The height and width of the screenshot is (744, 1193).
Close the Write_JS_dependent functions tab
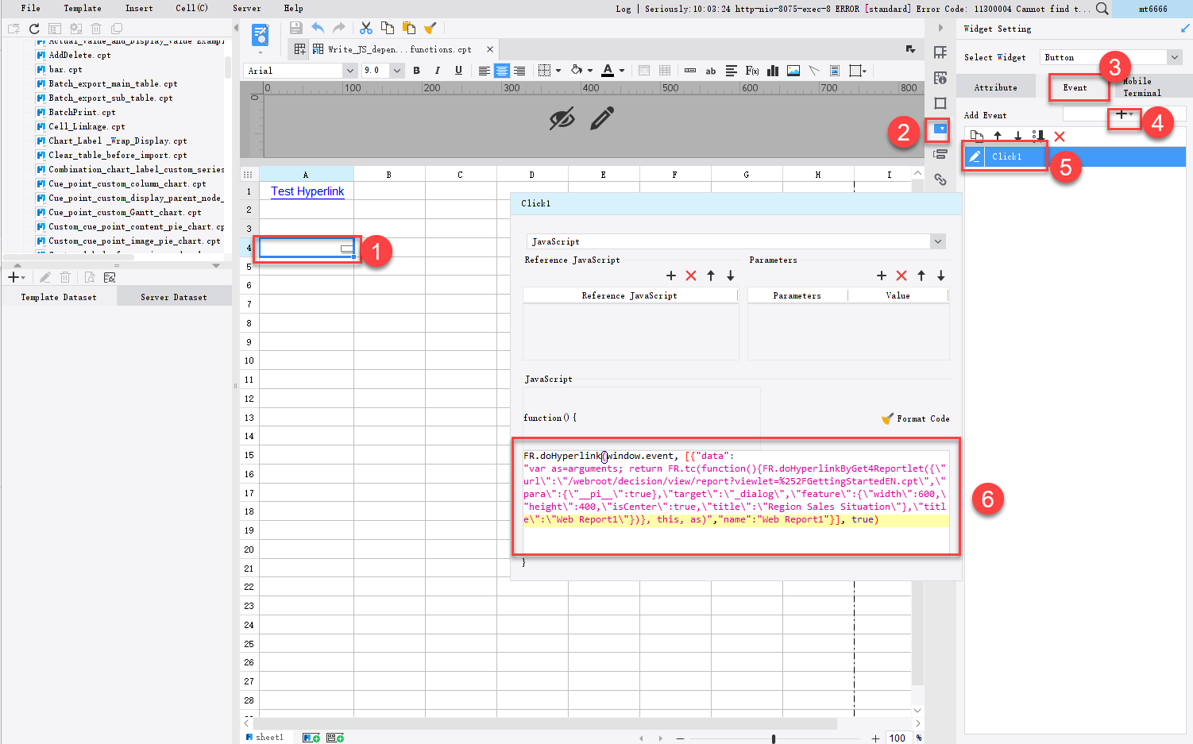coord(490,49)
